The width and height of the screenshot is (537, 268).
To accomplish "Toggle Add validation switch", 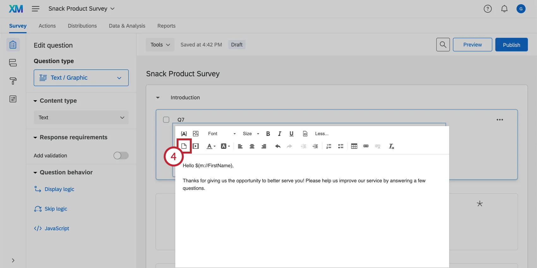I will (x=121, y=155).
